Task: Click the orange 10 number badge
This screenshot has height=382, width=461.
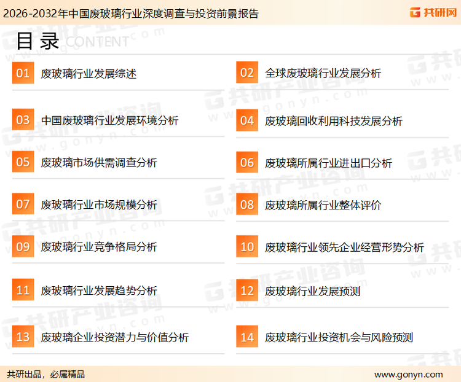Action: click(x=247, y=246)
